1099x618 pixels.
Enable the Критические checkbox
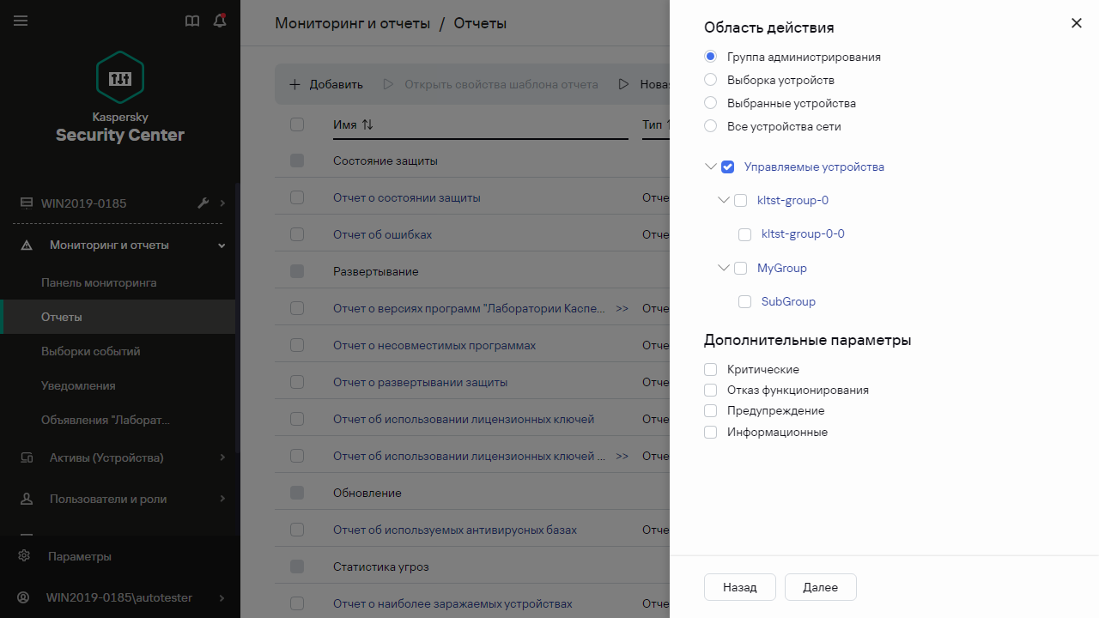[x=710, y=369]
